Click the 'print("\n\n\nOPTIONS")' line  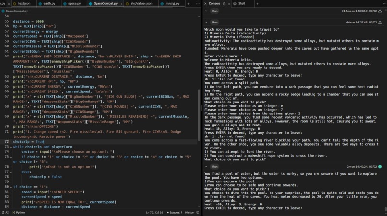tap(36, 126)
